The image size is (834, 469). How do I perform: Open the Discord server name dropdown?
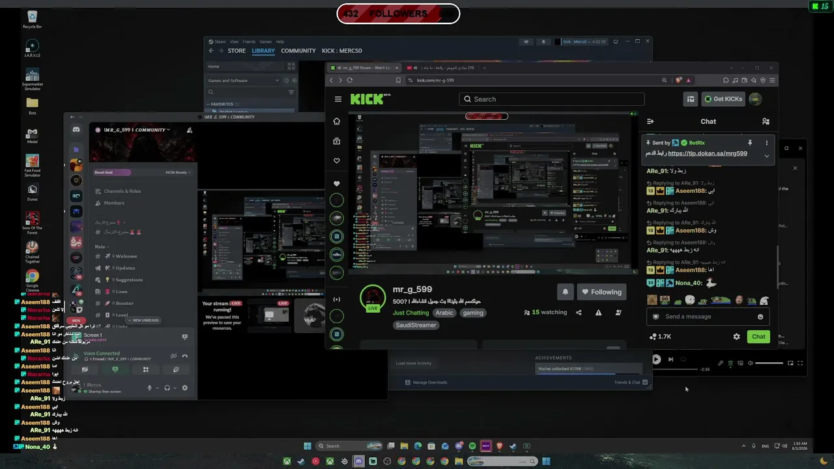click(137, 130)
